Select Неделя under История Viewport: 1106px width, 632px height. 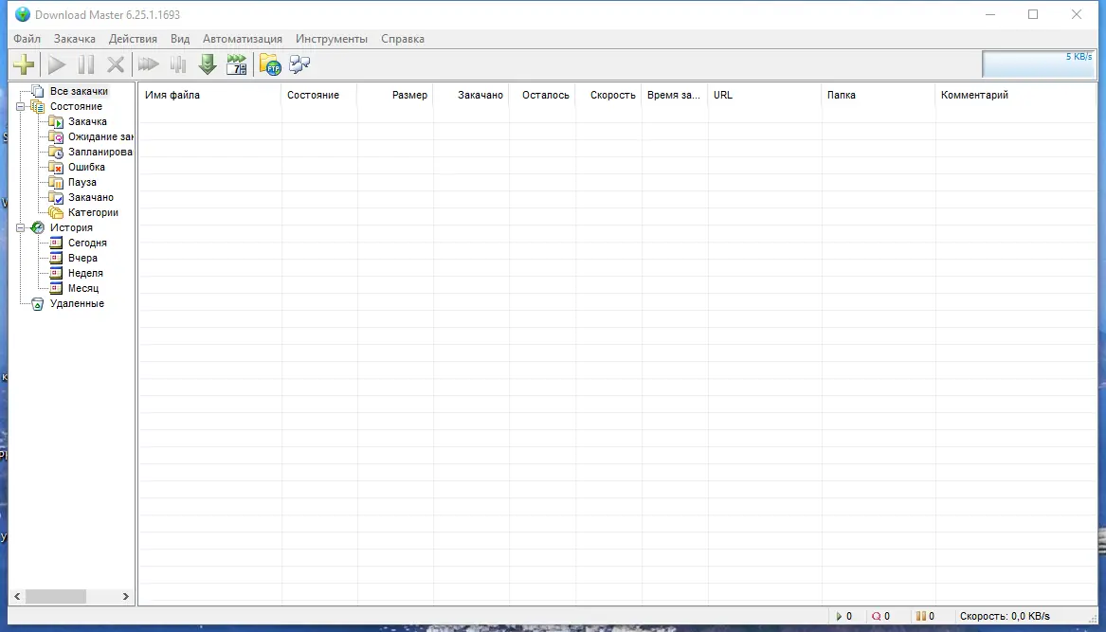[x=84, y=273]
